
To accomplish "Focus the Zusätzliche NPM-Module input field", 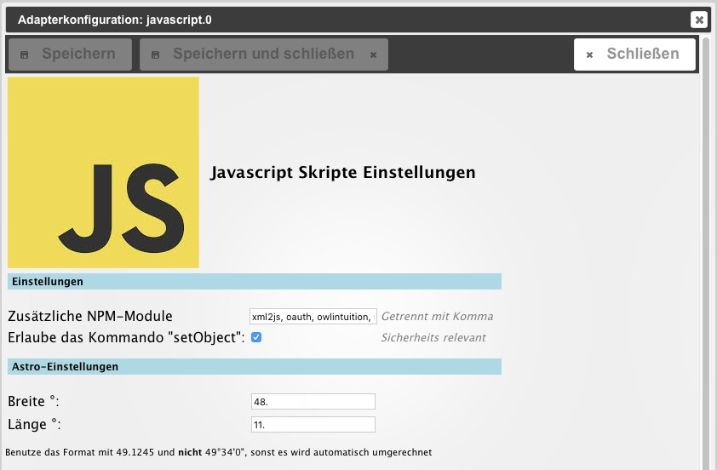I will (313, 317).
